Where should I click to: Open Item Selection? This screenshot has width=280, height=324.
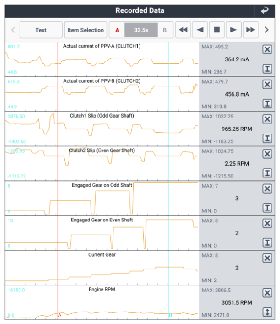(x=85, y=30)
